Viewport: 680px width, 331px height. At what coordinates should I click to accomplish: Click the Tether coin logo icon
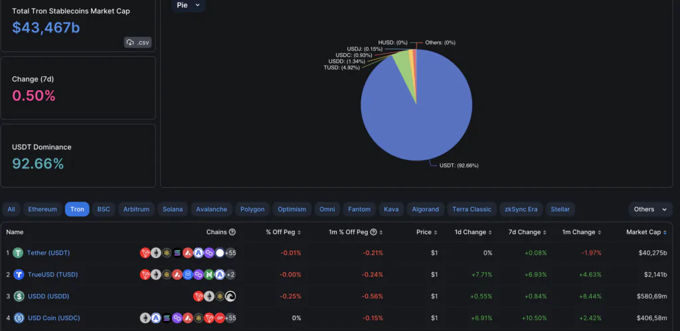coord(18,253)
